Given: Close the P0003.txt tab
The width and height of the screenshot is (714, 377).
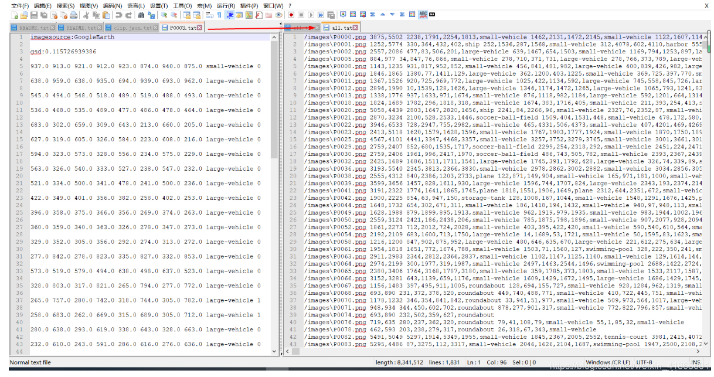Looking at the screenshot, I should pos(199,28).
